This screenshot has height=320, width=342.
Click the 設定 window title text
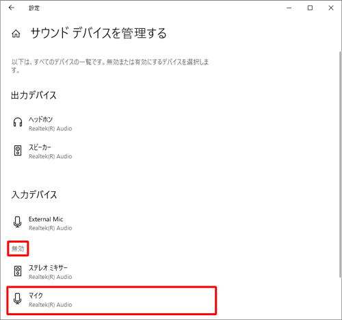click(34, 8)
